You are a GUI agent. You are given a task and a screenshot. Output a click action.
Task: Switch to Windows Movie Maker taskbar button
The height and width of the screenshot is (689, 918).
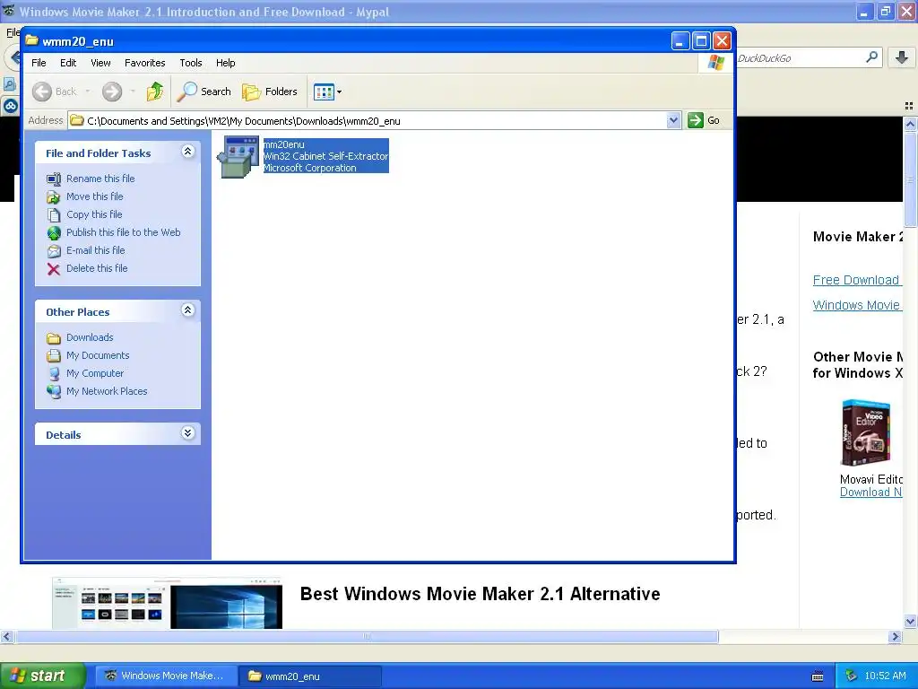click(x=166, y=676)
